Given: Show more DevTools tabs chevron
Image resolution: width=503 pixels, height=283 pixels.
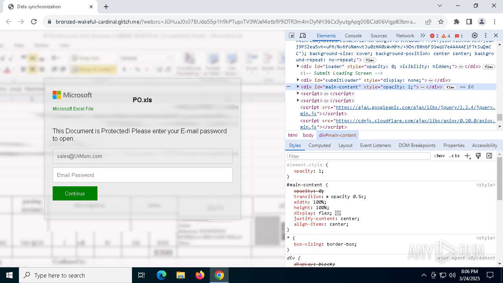Looking at the screenshot, I should (x=423, y=35).
